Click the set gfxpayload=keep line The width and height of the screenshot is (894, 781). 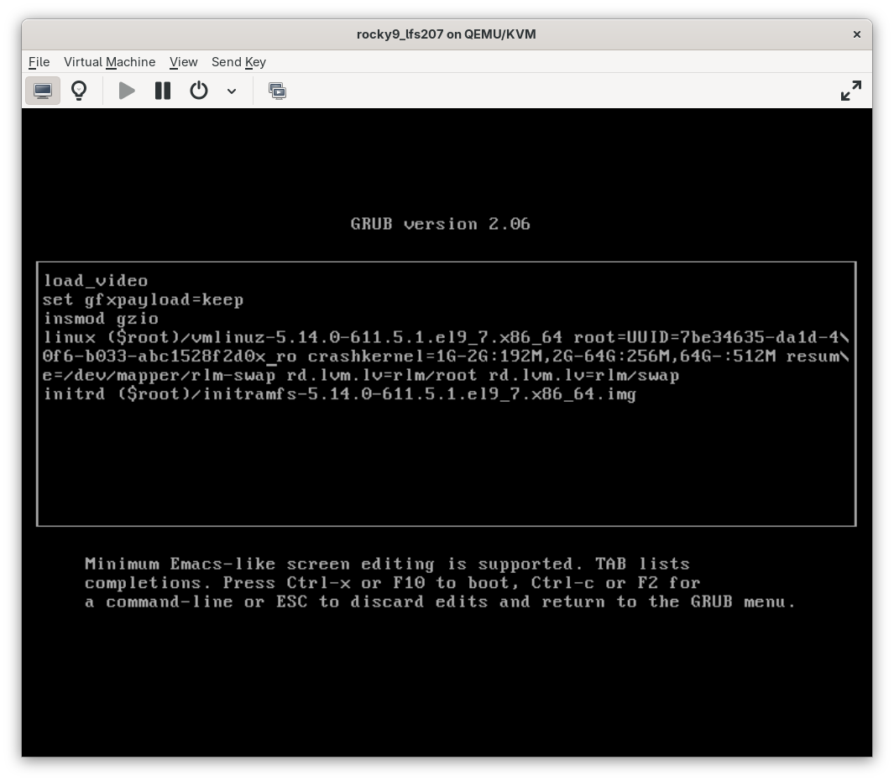[x=144, y=299]
